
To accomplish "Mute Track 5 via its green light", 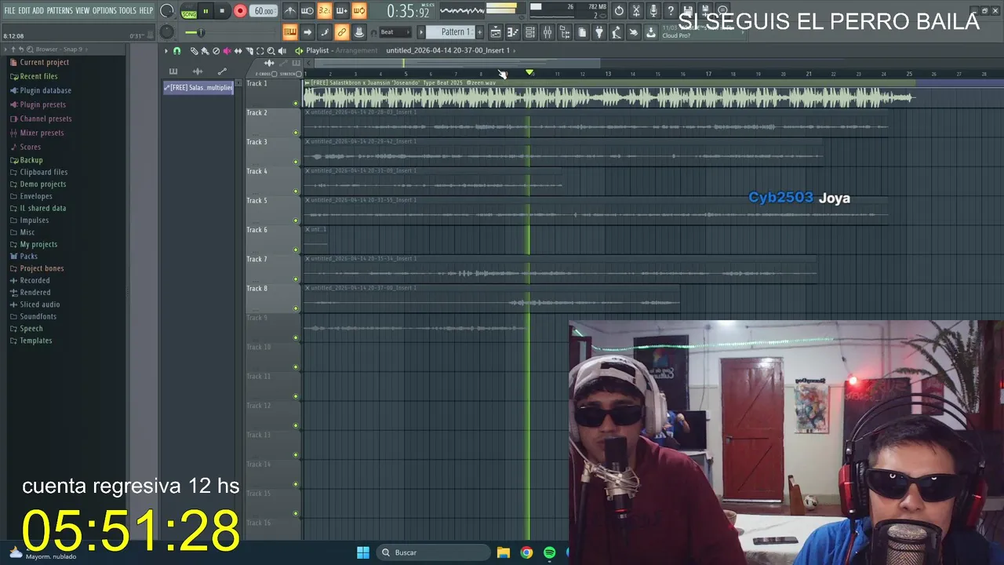I will click(296, 221).
